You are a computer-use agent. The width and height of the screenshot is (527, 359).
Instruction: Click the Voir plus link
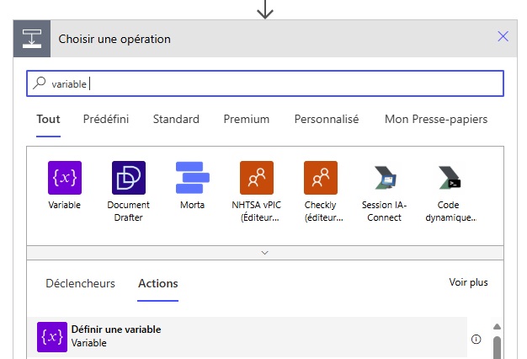click(x=468, y=282)
